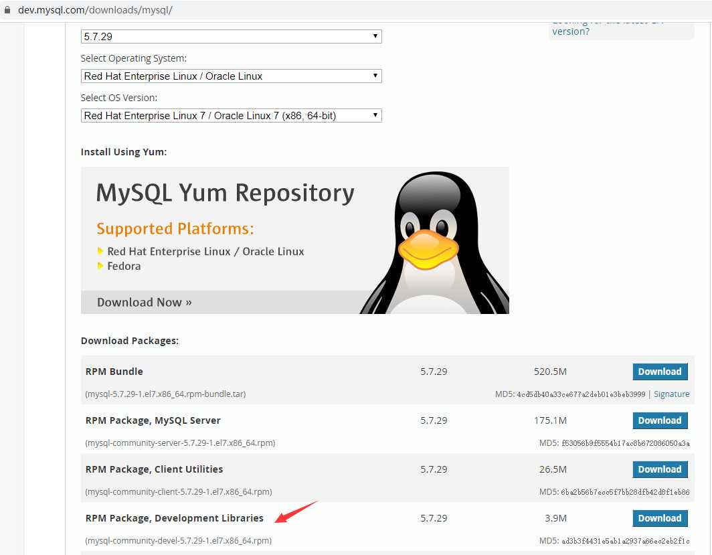This screenshot has width=712, height=555.
Task: Open the Select Operating System dropdown
Action: coord(231,76)
